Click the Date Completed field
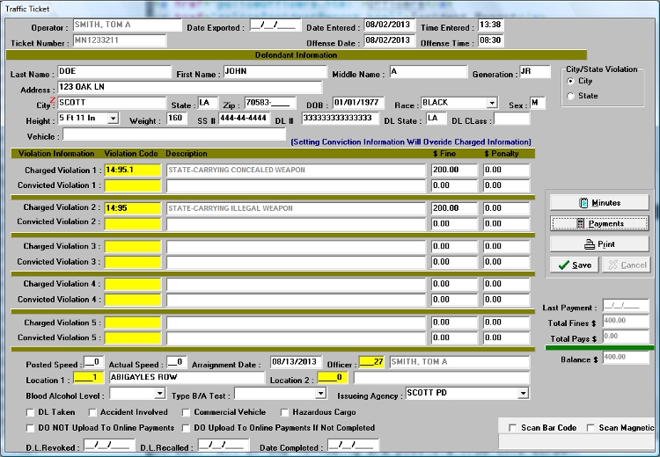Viewport: 660px width, 457px height. click(353, 446)
